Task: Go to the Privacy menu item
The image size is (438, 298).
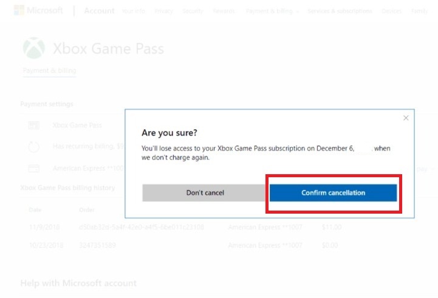Action: click(x=164, y=12)
